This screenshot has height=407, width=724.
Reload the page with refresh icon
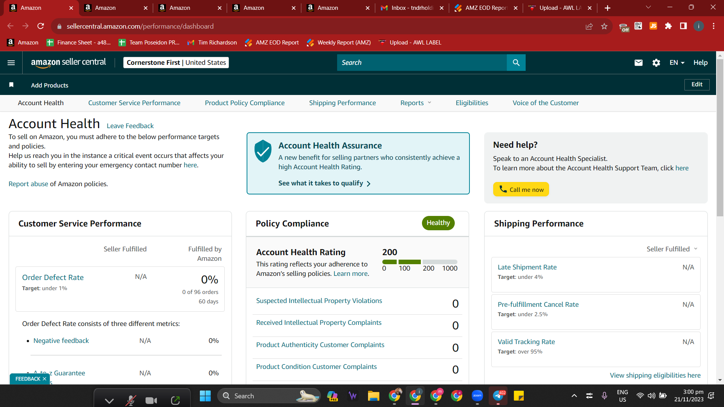tap(41, 26)
